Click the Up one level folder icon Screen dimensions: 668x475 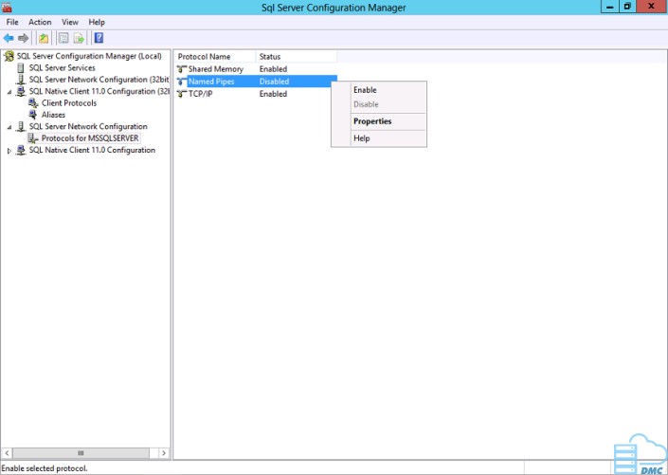coord(44,38)
